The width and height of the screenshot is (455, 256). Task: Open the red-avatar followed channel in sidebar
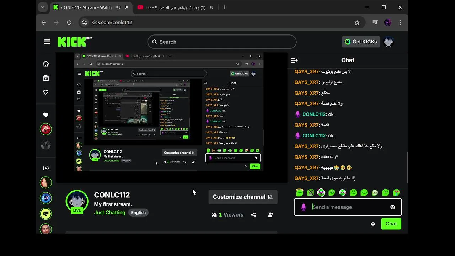45,129
